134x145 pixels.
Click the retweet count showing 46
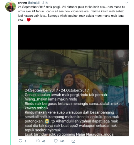coord(44,141)
